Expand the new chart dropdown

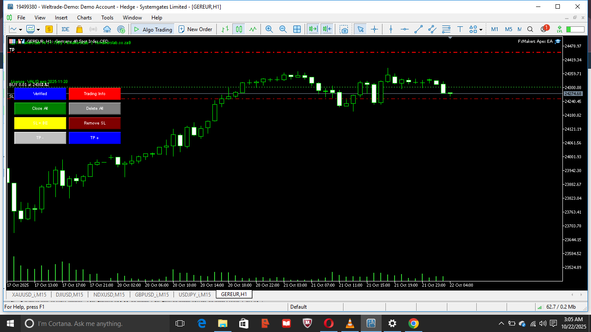point(19,29)
